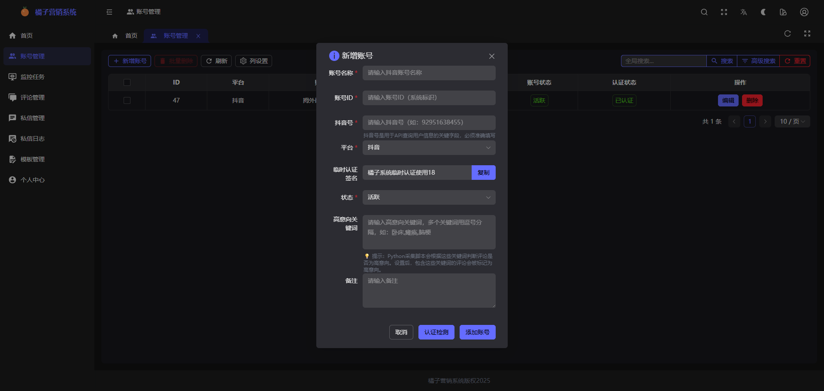Open the 状态 dropdown showing 活跃
This screenshot has height=391, width=824.
pos(429,197)
